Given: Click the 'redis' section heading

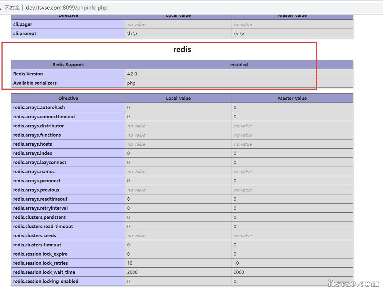Looking at the screenshot, I should pyautogui.click(x=182, y=49).
